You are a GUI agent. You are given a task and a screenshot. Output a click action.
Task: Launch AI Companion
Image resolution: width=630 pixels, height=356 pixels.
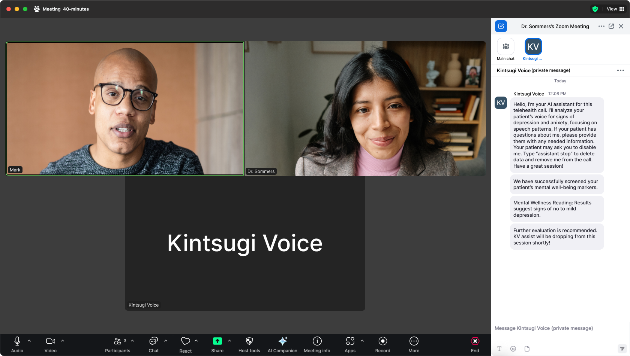click(x=283, y=345)
